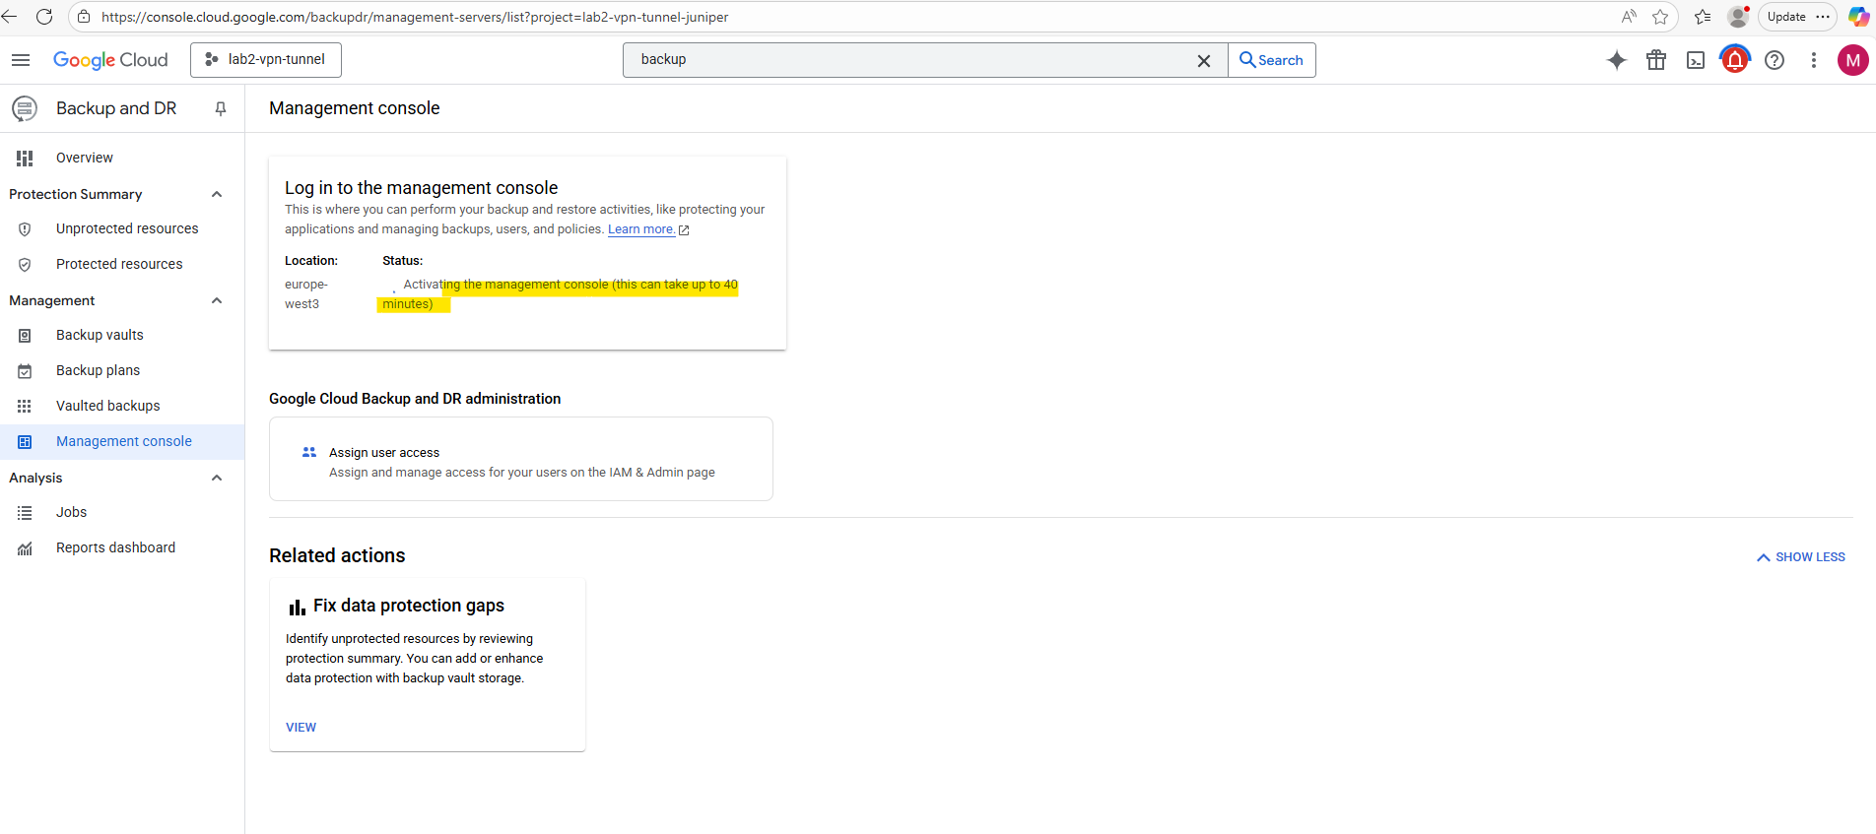Pin the Backup and DR product
Viewport: 1876px width, 834px height.
[x=221, y=108]
